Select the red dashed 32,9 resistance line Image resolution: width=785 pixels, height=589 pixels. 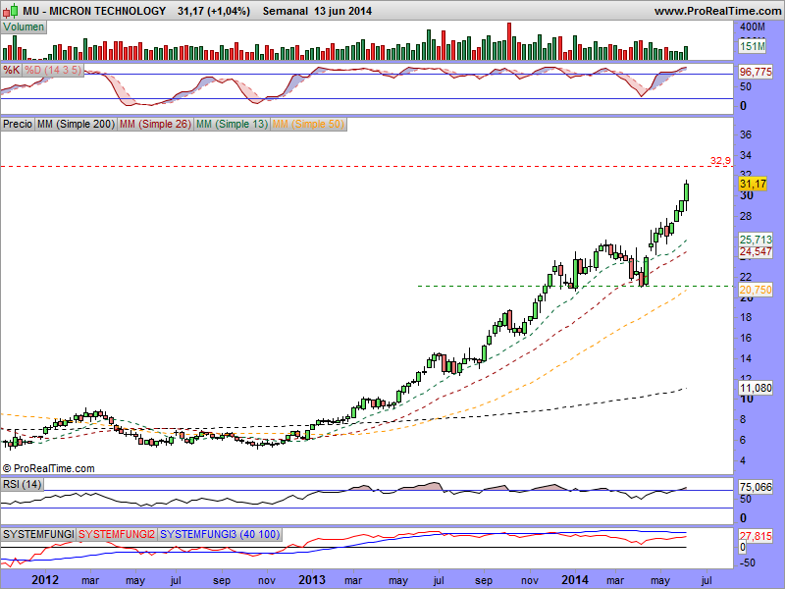tap(366, 166)
